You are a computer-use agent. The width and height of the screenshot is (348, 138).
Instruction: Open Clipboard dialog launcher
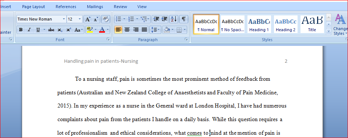10,39
